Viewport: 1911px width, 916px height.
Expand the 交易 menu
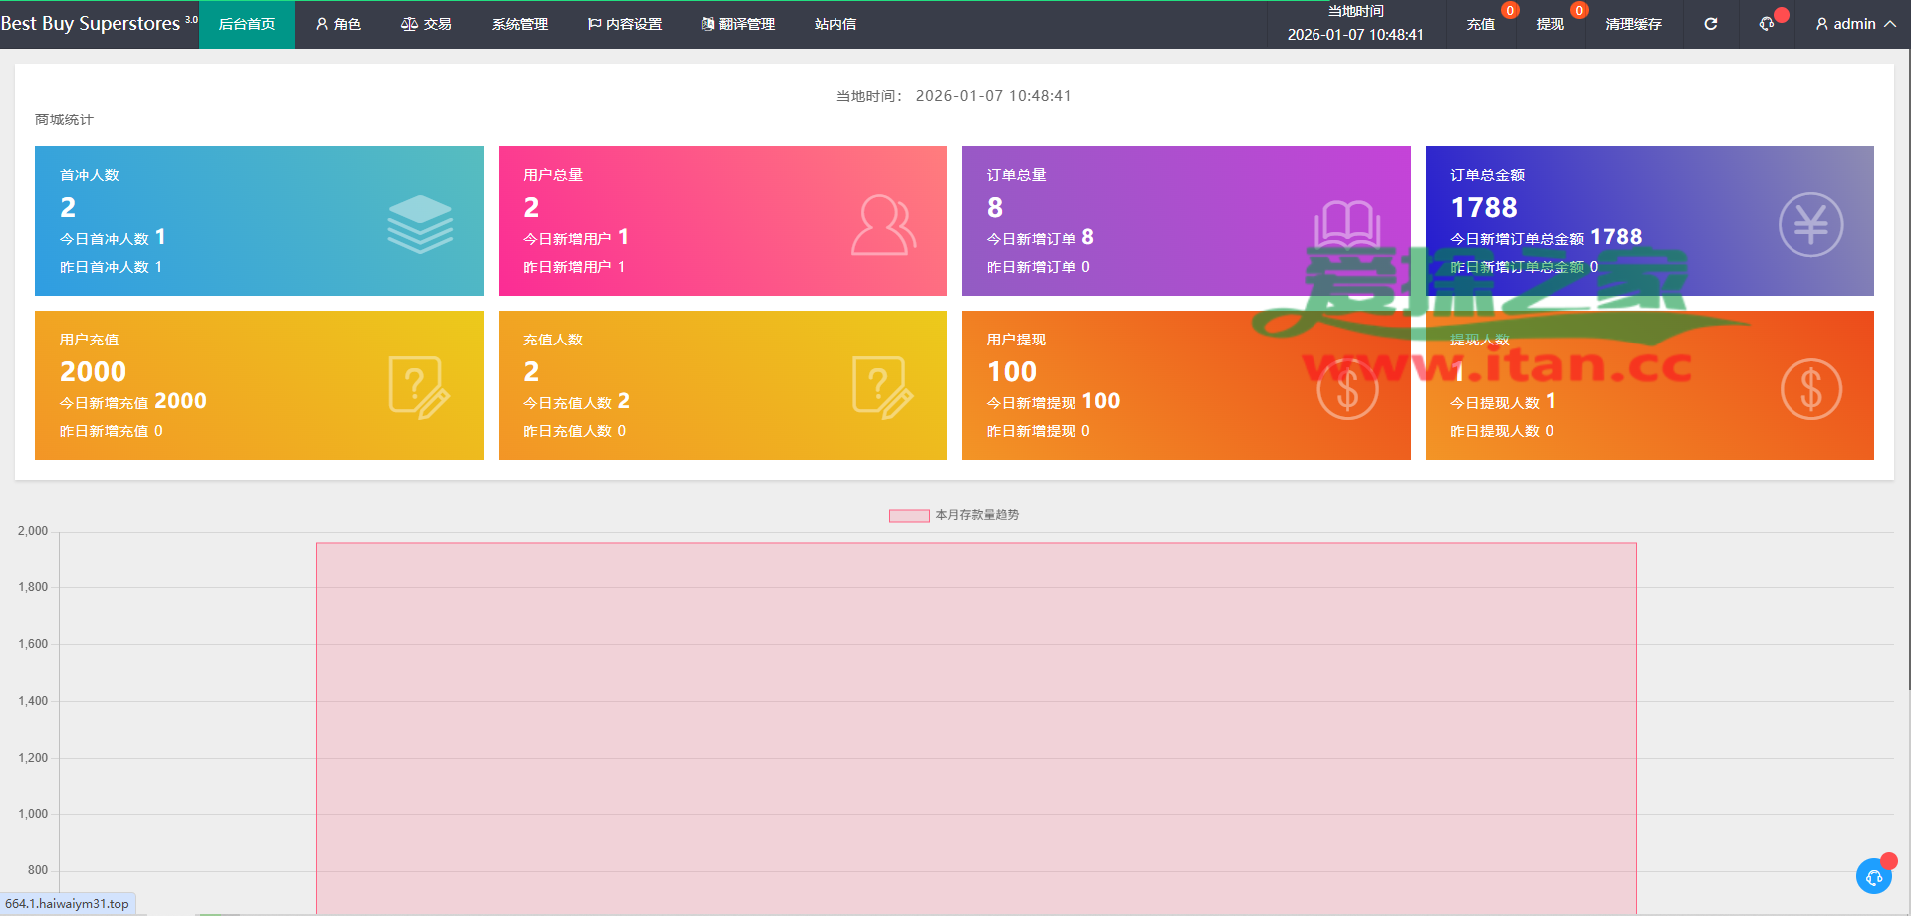click(426, 24)
